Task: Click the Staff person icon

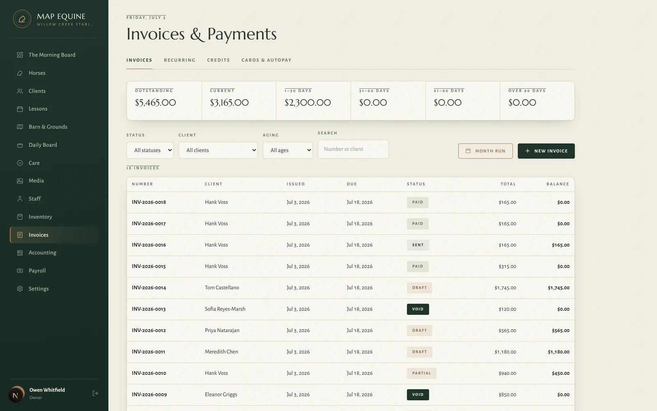Action: tap(20, 199)
